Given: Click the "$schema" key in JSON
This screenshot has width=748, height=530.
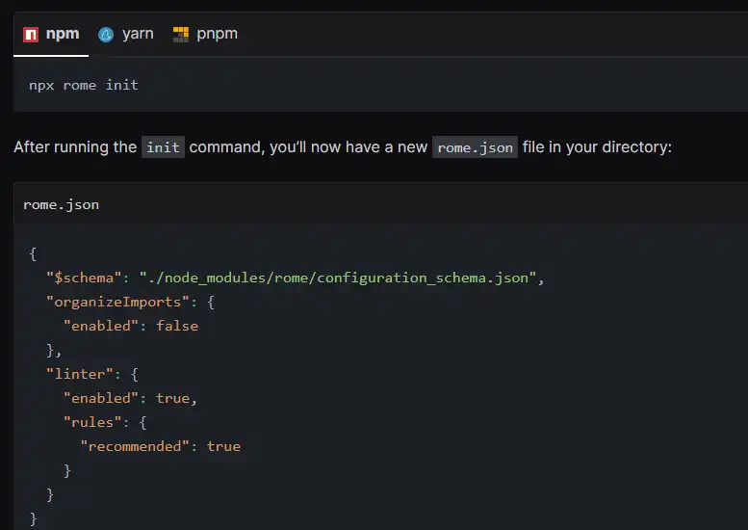Looking at the screenshot, I should pyautogui.click(x=83, y=278).
